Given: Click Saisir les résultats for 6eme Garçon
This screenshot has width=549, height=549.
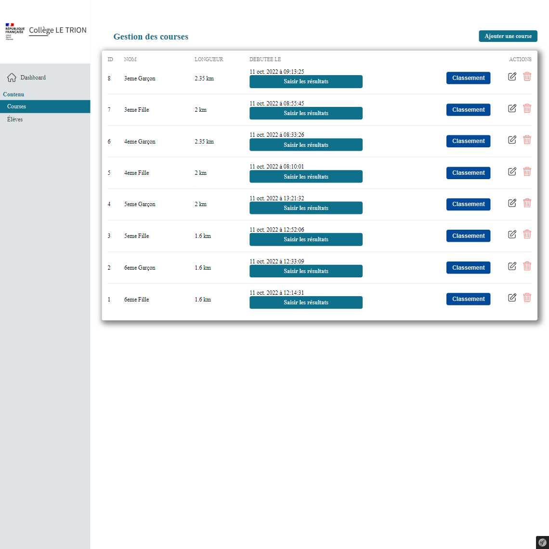Looking at the screenshot, I should [306, 271].
